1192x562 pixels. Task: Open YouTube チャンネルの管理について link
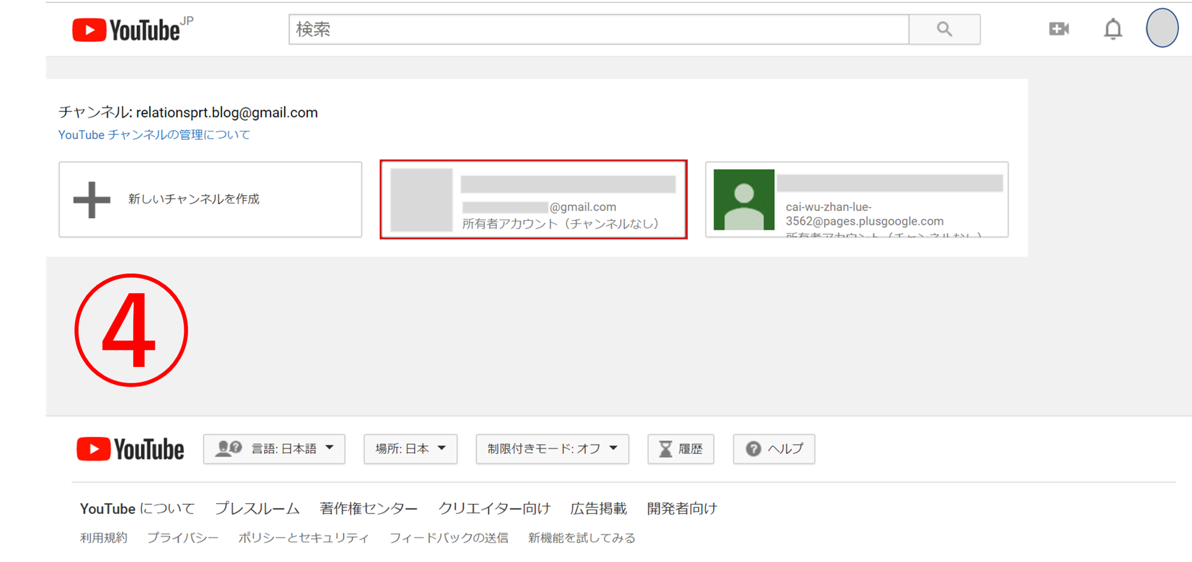154,135
